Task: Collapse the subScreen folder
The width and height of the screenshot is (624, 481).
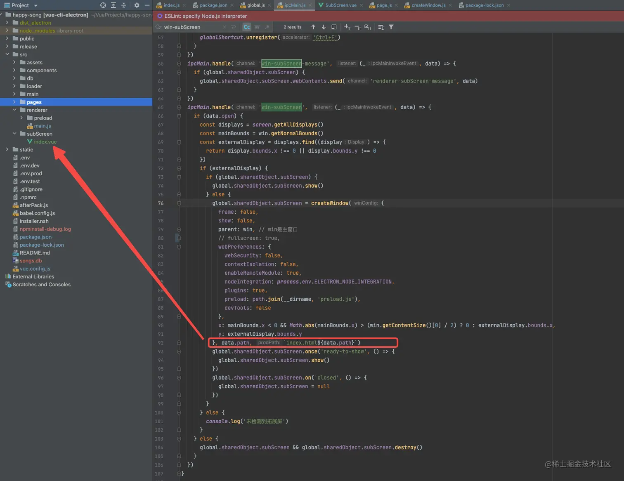Action: coord(14,134)
